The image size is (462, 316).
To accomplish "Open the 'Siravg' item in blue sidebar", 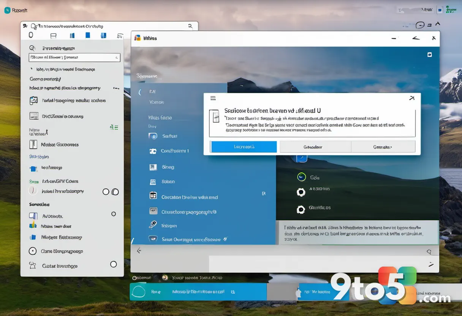I will click(x=162, y=167).
